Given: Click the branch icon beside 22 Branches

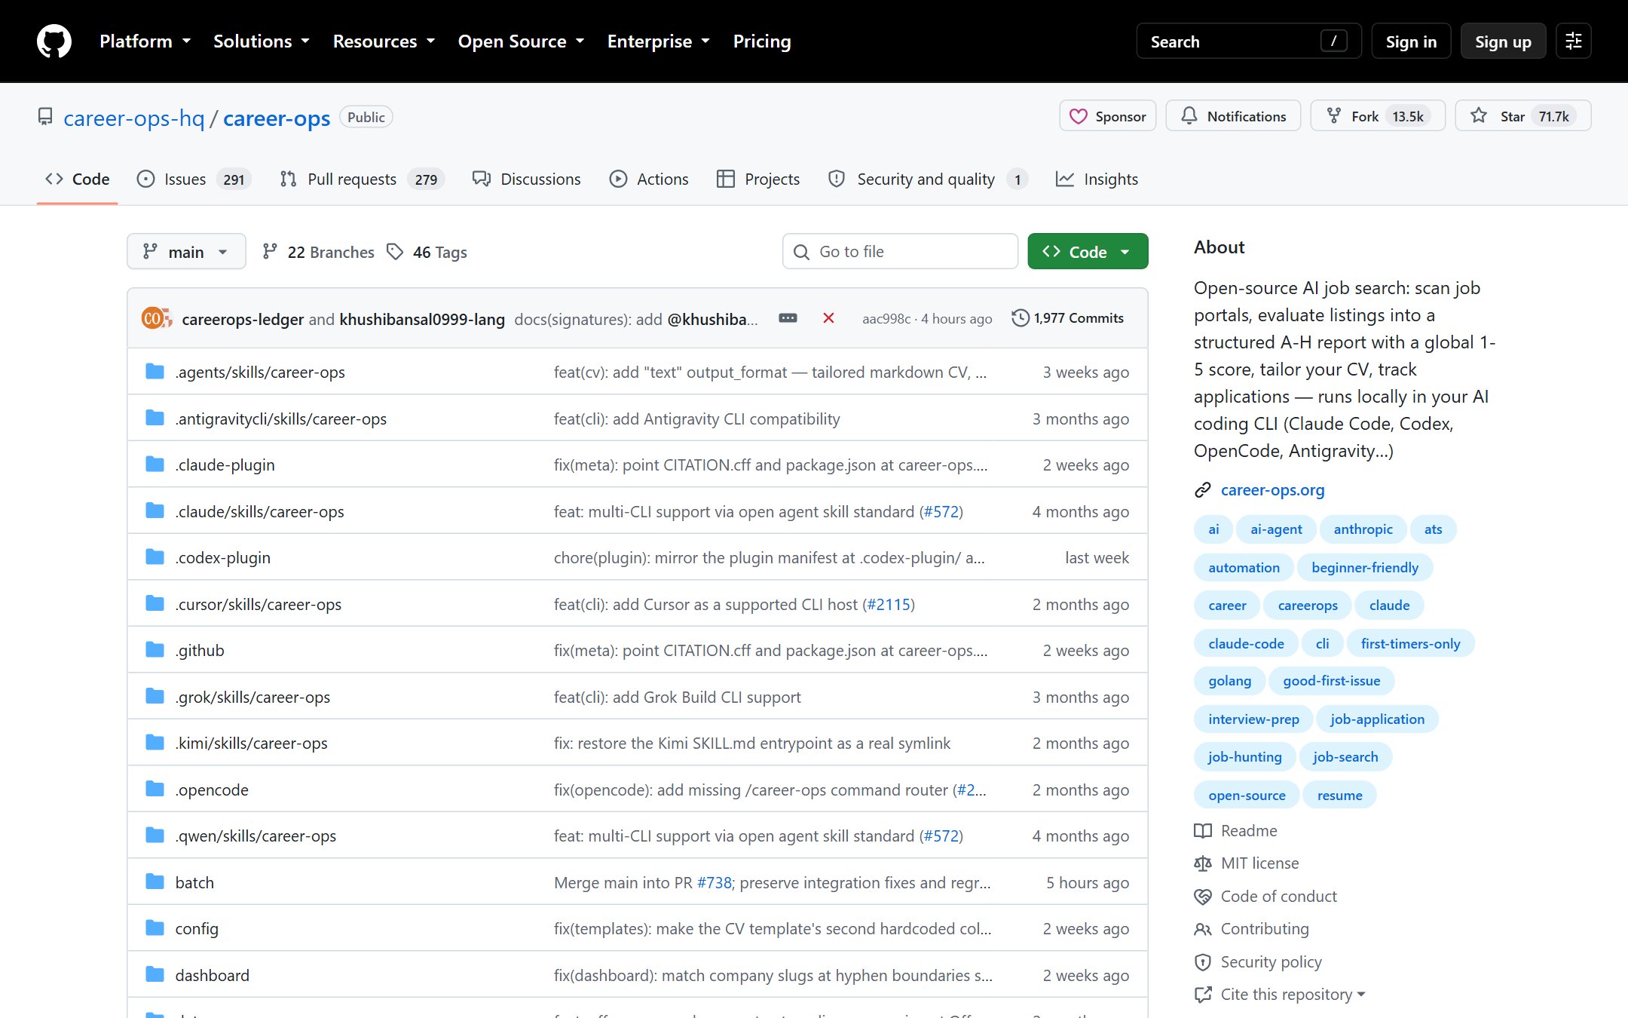Looking at the screenshot, I should 270,252.
